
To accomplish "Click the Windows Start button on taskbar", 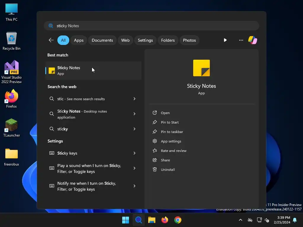I will point(125,220).
